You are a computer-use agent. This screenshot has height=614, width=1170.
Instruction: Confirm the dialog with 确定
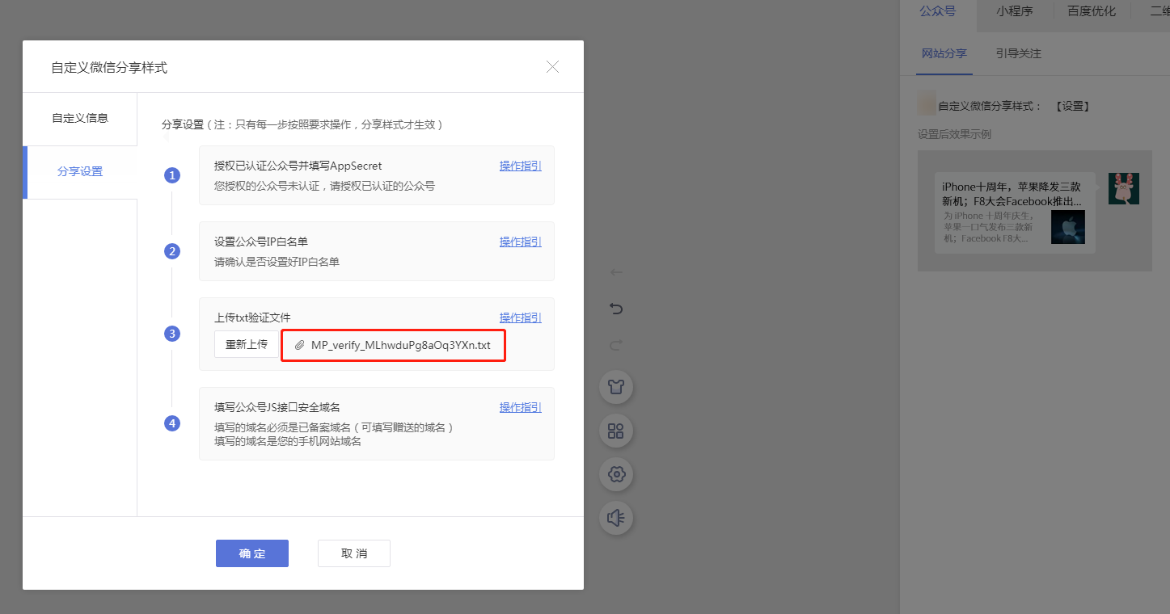pos(252,553)
